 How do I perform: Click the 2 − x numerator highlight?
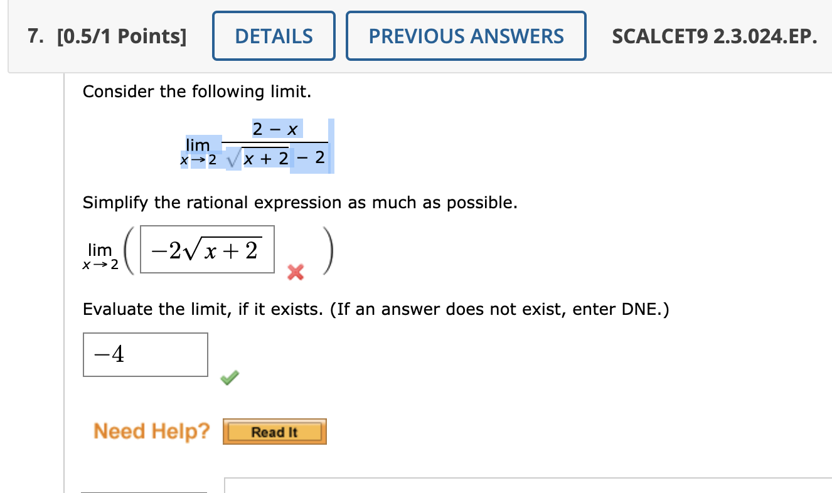pos(277,128)
